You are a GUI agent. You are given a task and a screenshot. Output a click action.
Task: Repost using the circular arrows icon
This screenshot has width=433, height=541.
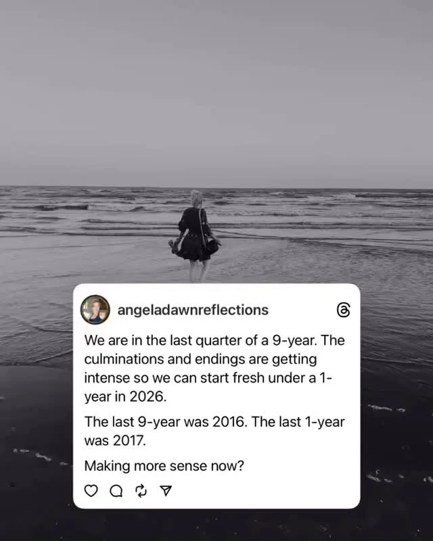point(141,491)
